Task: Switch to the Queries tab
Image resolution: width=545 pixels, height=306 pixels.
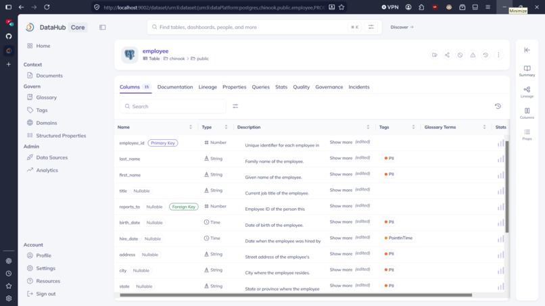Action: pos(261,87)
